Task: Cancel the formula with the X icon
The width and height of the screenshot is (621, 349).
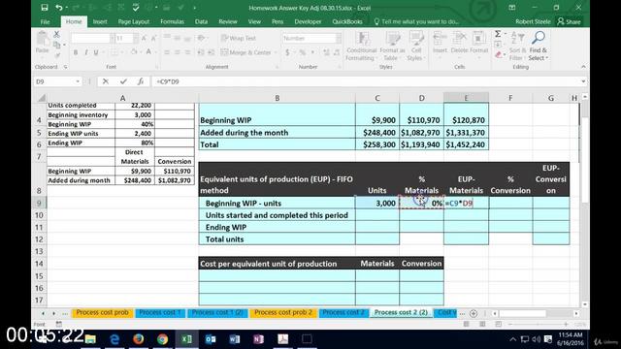Action: pyautogui.click(x=106, y=81)
